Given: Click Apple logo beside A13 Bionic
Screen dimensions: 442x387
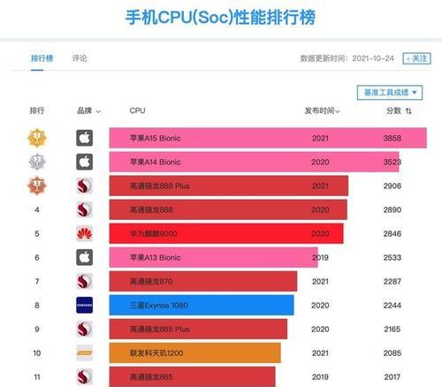Looking at the screenshot, I should pyautogui.click(x=85, y=257).
